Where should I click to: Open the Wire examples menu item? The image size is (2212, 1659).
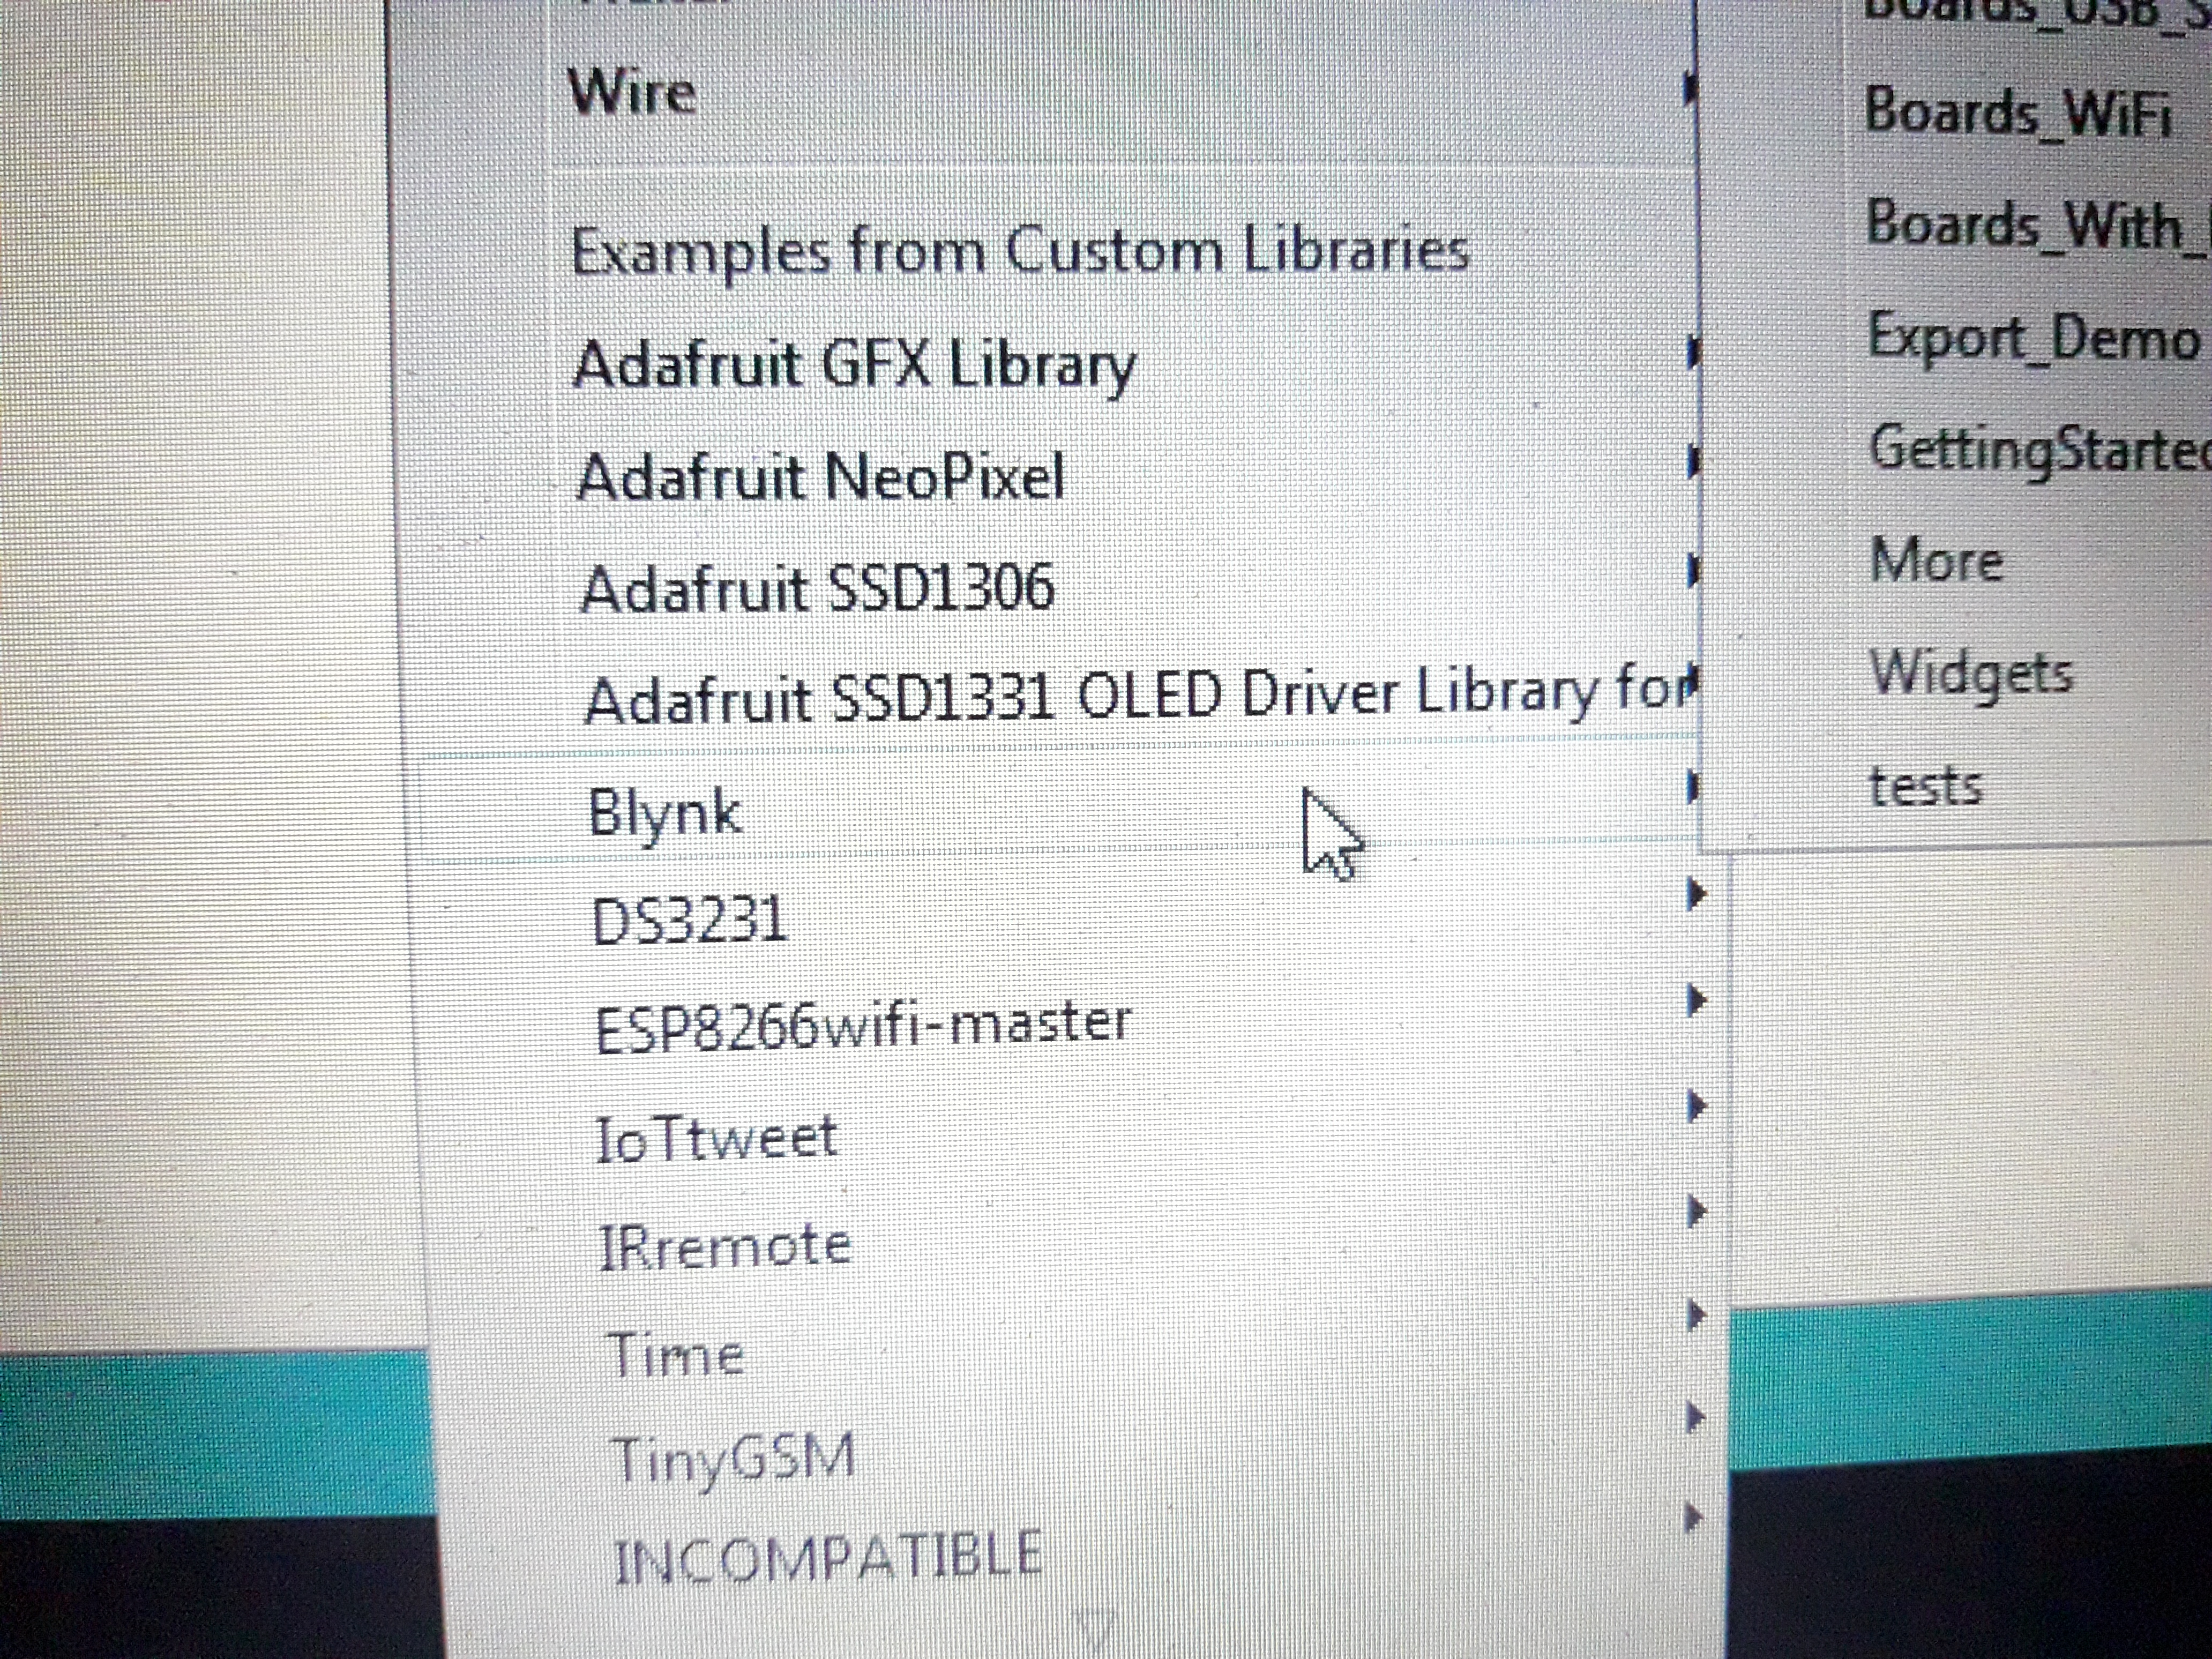(632, 93)
